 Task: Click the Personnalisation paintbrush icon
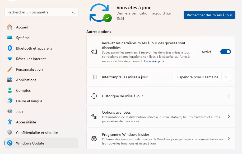[10, 69]
